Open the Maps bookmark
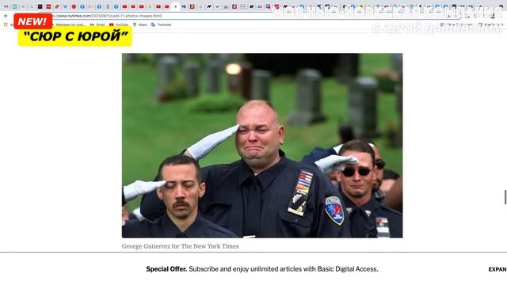The image size is (507, 285). click(139, 25)
